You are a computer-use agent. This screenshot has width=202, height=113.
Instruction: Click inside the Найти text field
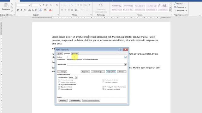coord(96,57)
